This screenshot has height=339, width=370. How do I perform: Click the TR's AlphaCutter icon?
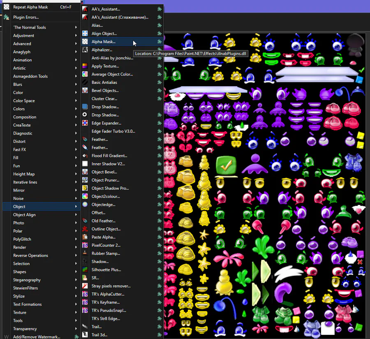(x=85, y=294)
